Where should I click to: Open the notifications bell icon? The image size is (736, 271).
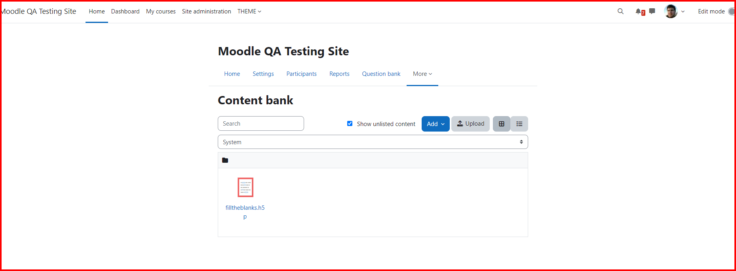point(638,11)
